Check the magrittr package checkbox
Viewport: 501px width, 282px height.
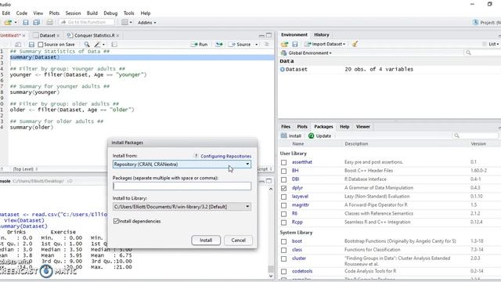pos(283,205)
